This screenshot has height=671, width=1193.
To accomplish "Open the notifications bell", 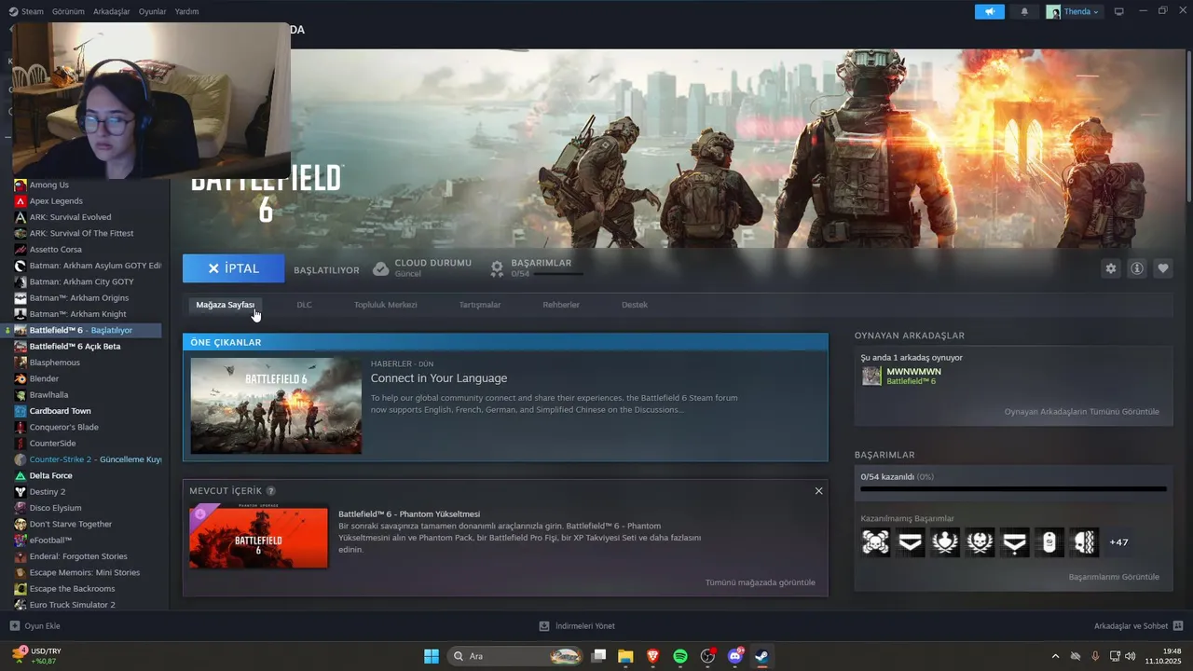I will click(x=1024, y=12).
